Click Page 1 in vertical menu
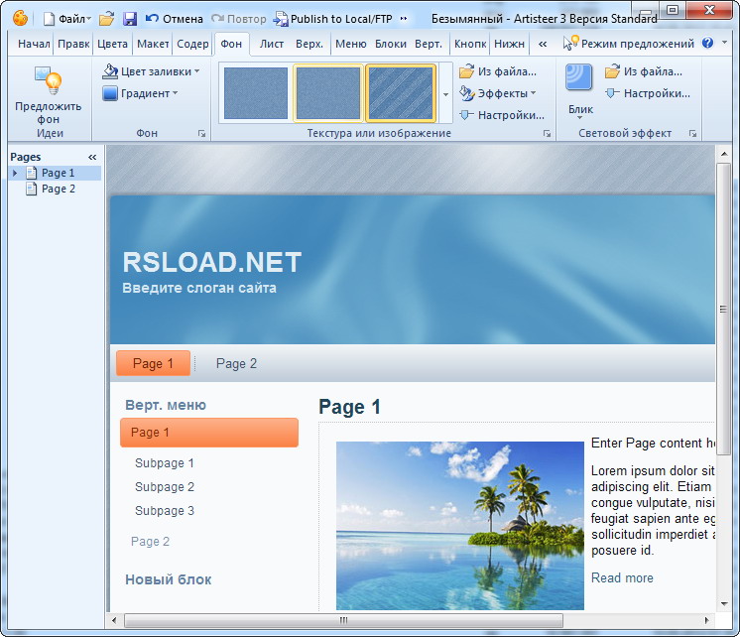This screenshot has width=740, height=637. [x=209, y=433]
